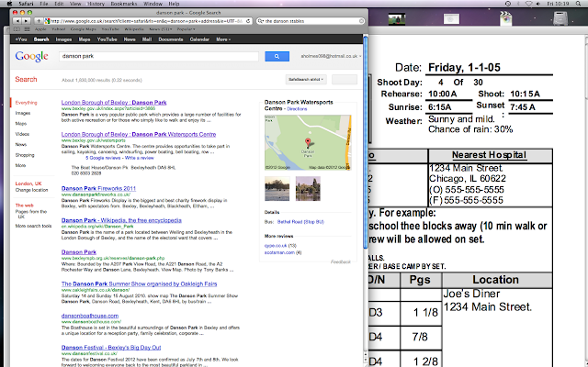Image resolution: width=588 pixels, height=367 pixels.
Task: Open the Window menu
Action: coord(153,4)
